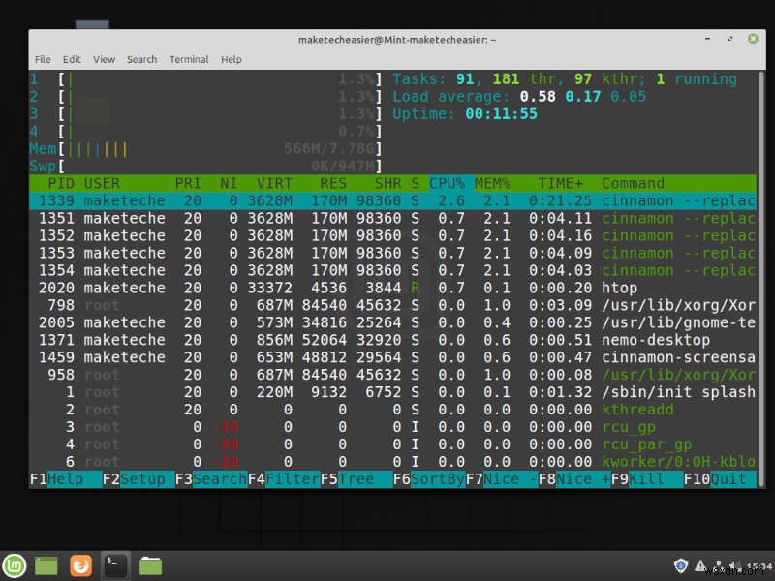Select the htop process row

[387, 288]
